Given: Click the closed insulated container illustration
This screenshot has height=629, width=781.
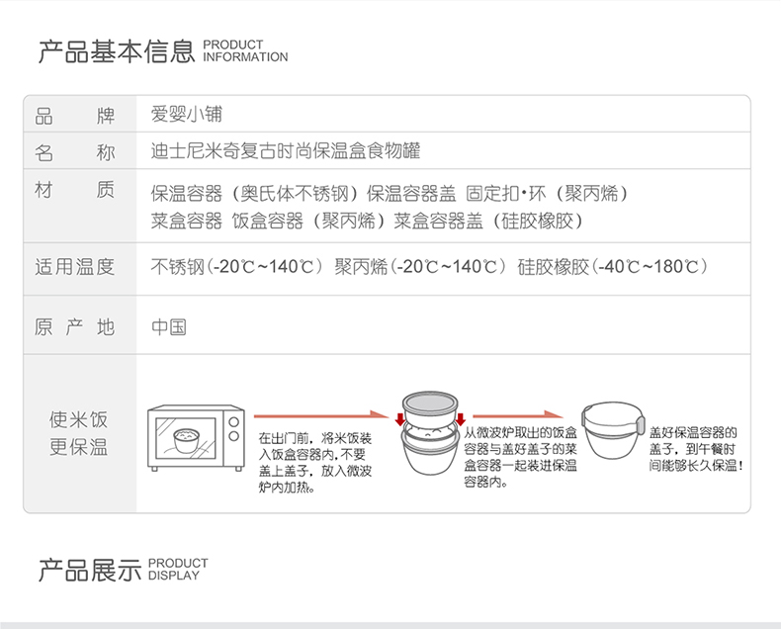Looking at the screenshot, I should click(613, 434).
